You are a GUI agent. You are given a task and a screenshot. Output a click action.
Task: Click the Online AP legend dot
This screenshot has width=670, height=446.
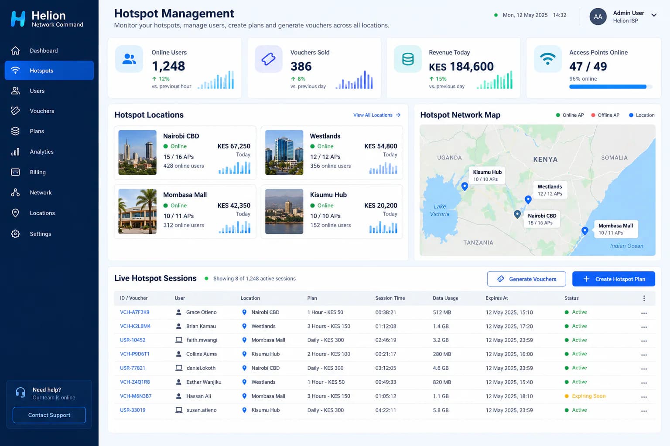(x=558, y=115)
